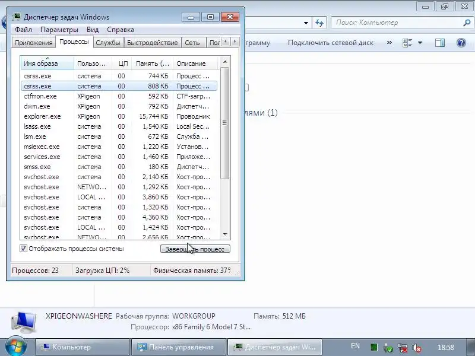Toggle Отображать процессы системы checkbox

pyautogui.click(x=23, y=249)
